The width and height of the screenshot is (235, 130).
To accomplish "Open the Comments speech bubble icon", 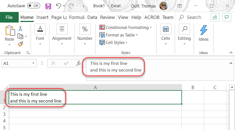I will tap(227, 17).
